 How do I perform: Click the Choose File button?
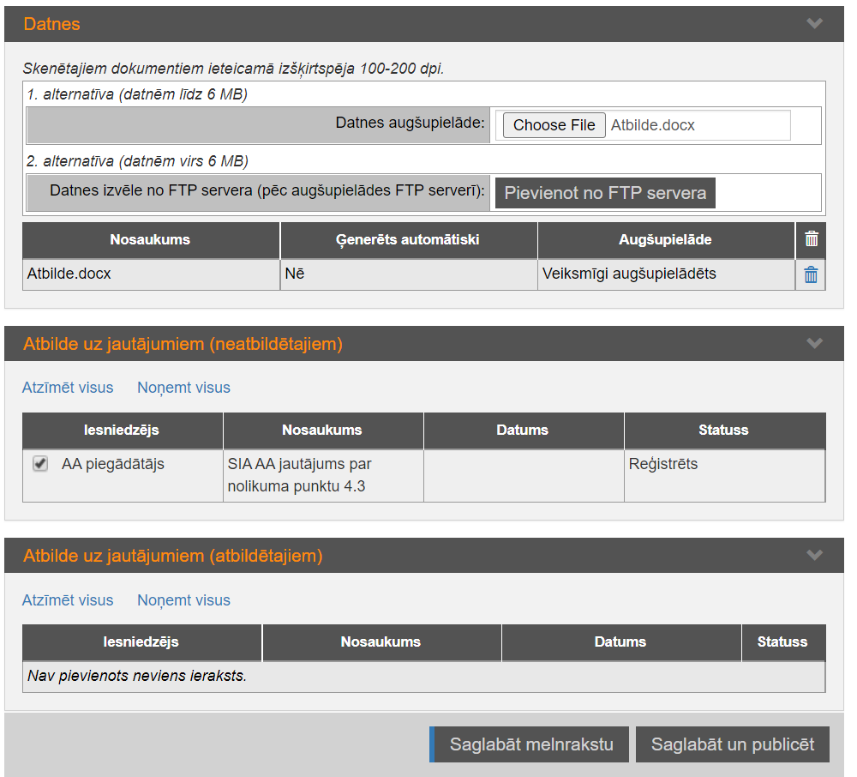[554, 125]
